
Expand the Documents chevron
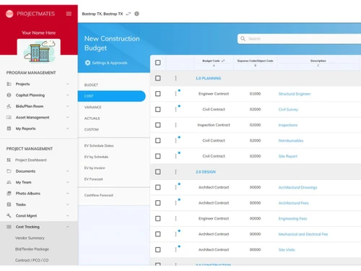68,171
